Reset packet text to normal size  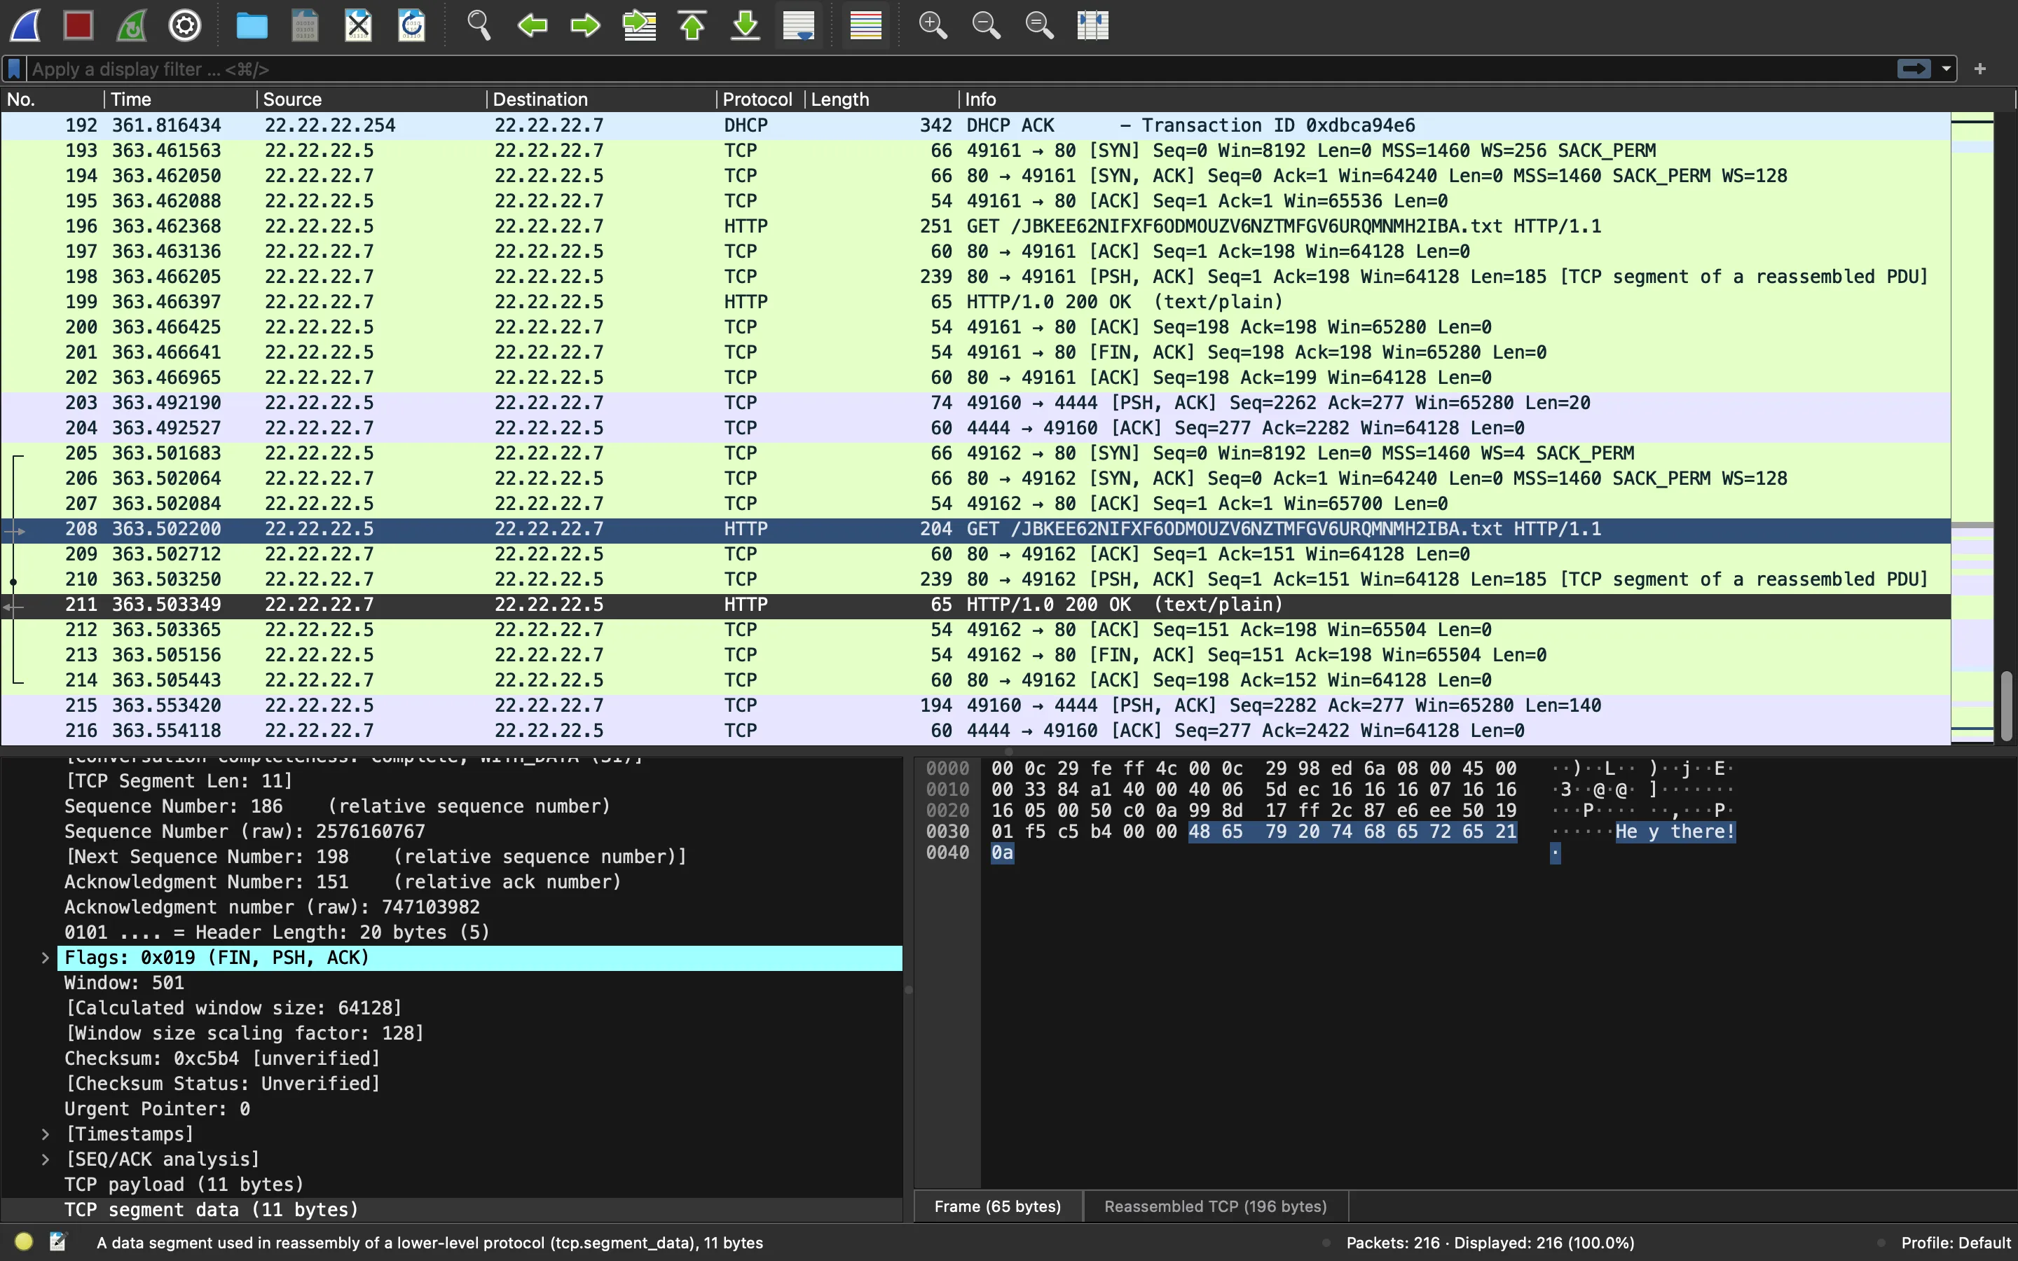click(1039, 25)
